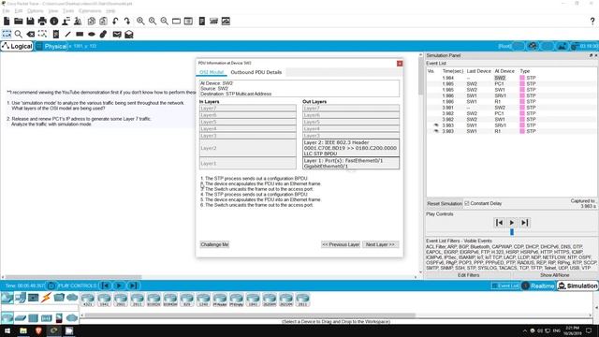Click Reset Simulation button
The height and width of the screenshot is (337, 599).
tap(445, 204)
